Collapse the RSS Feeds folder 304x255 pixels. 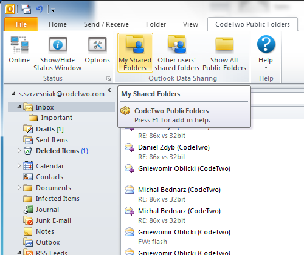click(x=19, y=253)
